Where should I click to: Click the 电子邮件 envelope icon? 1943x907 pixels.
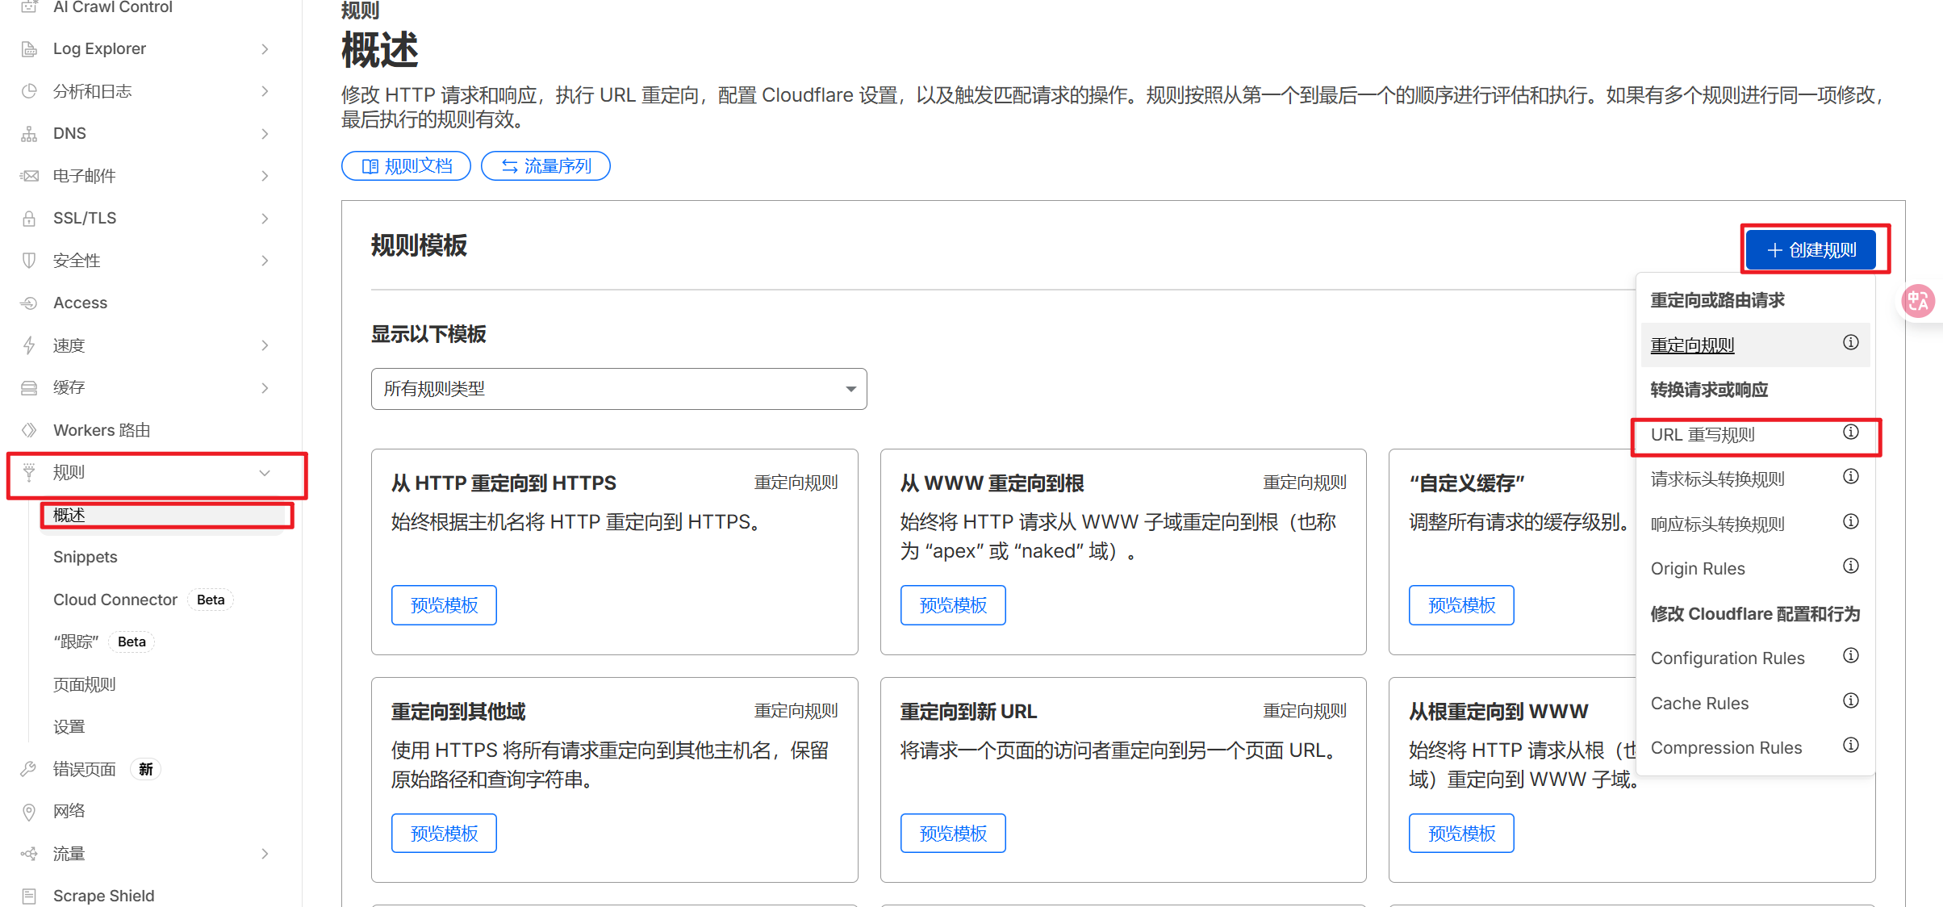[x=29, y=175]
